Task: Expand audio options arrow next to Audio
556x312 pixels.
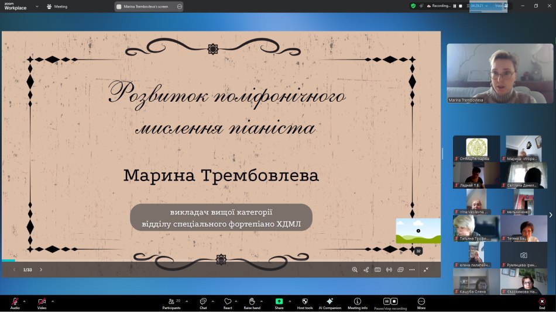Action: [x=26, y=301]
